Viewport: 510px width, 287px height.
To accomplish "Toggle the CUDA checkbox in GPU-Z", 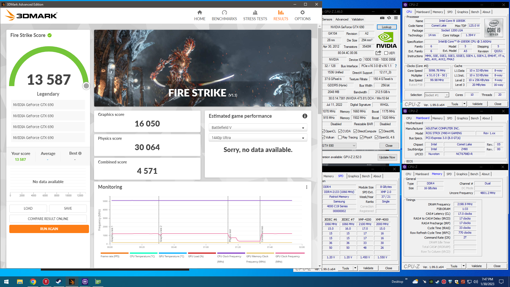I will point(340,131).
